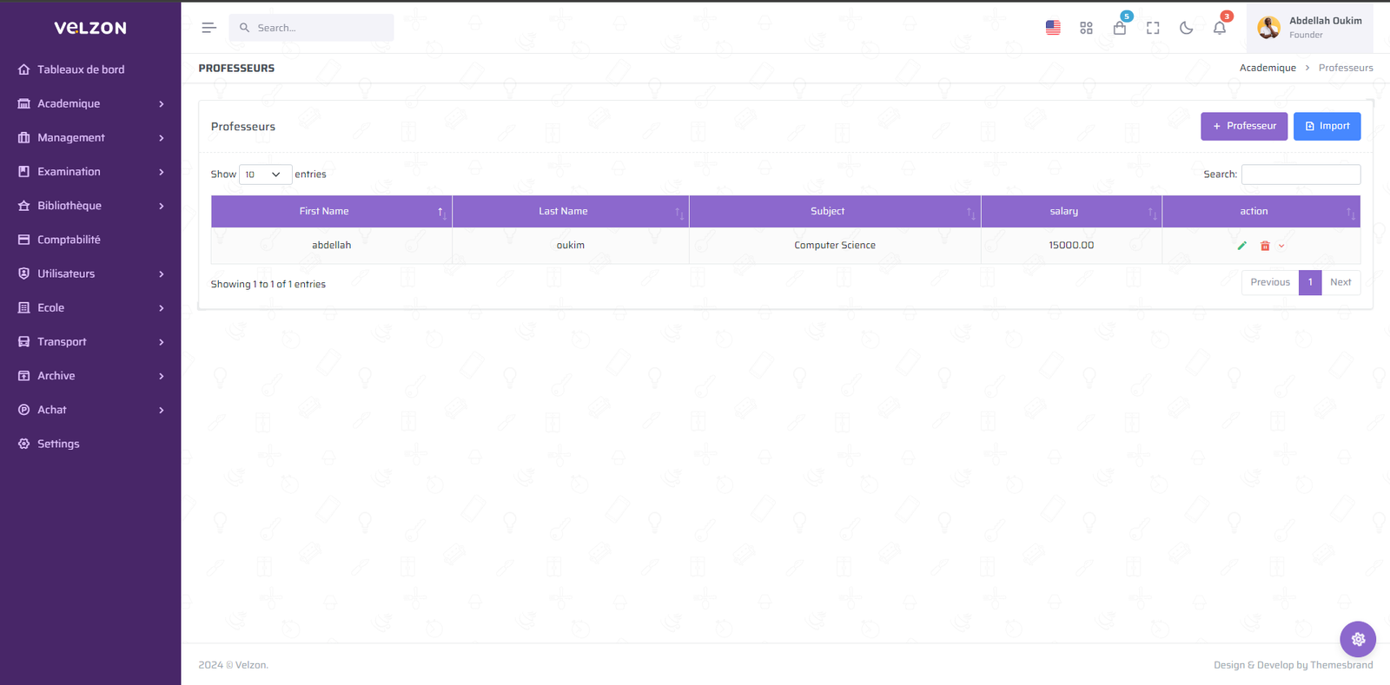Sort by Last Name column
The height and width of the screenshot is (685, 1390).
coord(571,211)
